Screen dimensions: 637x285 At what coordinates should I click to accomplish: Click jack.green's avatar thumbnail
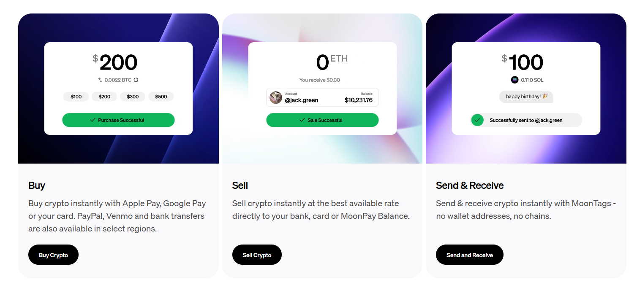tap(275, 97)
